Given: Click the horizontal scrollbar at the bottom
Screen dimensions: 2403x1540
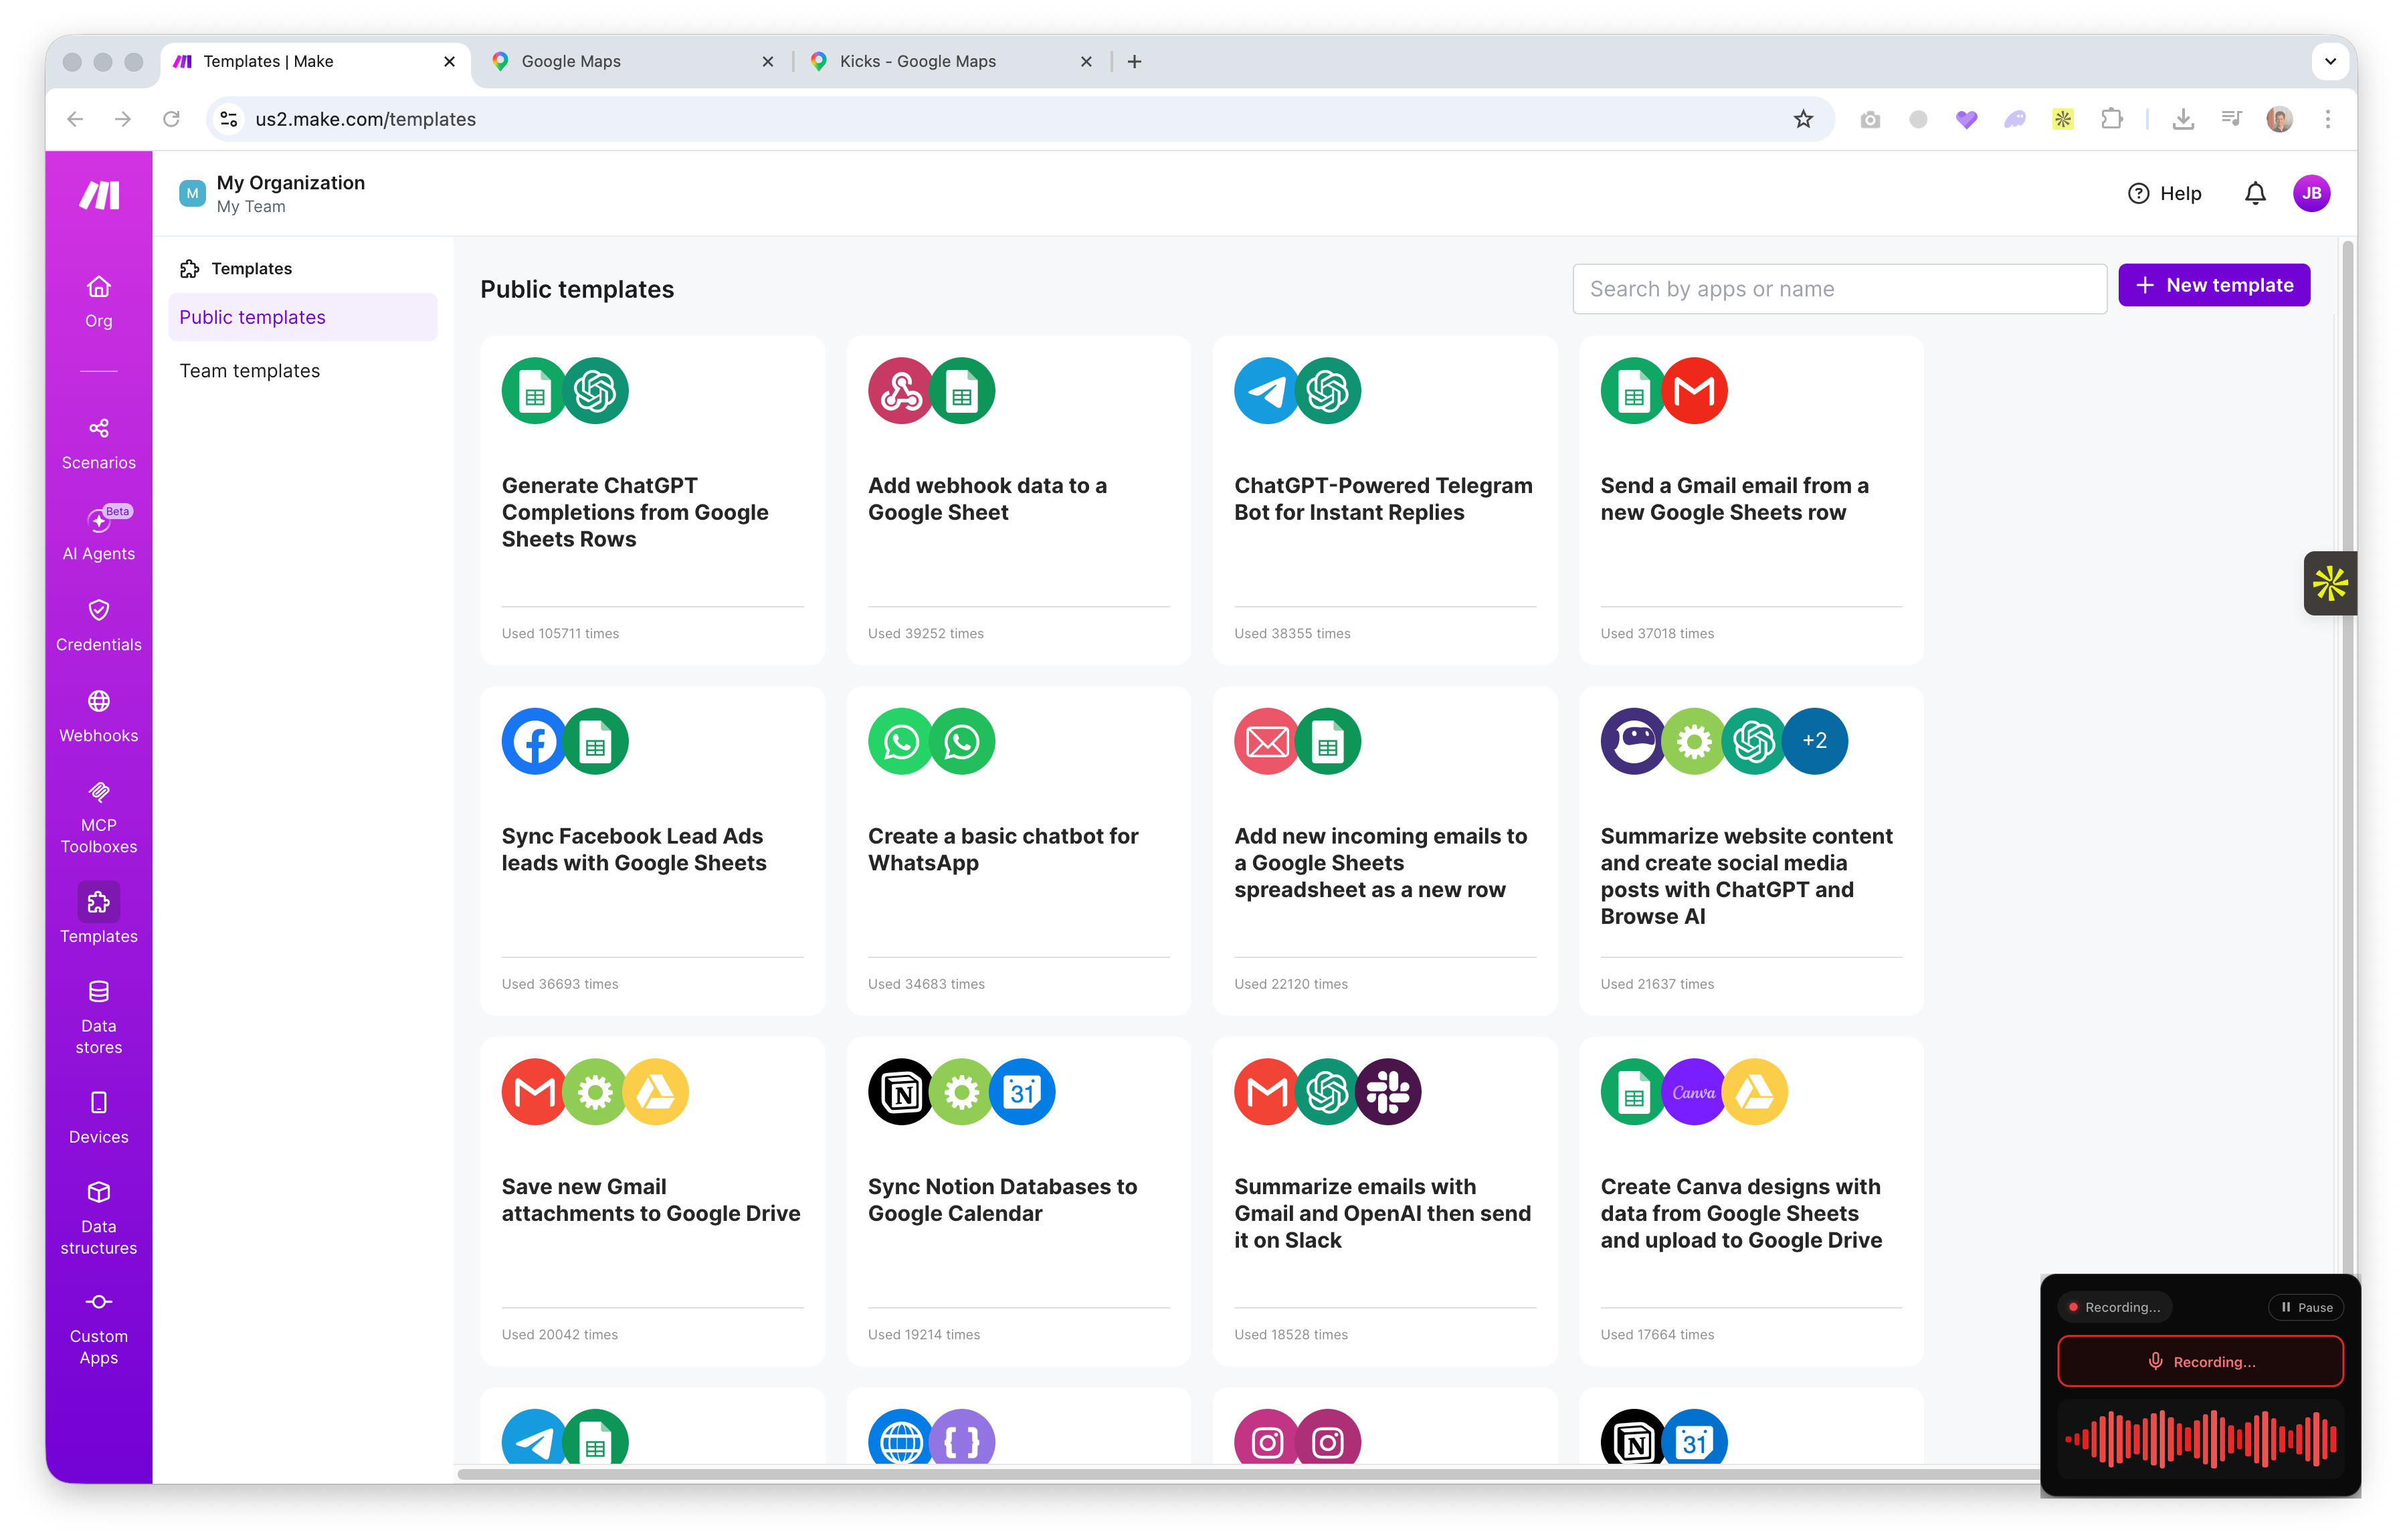Looking at the screenshot, I should click(x=1200, y=1474).
